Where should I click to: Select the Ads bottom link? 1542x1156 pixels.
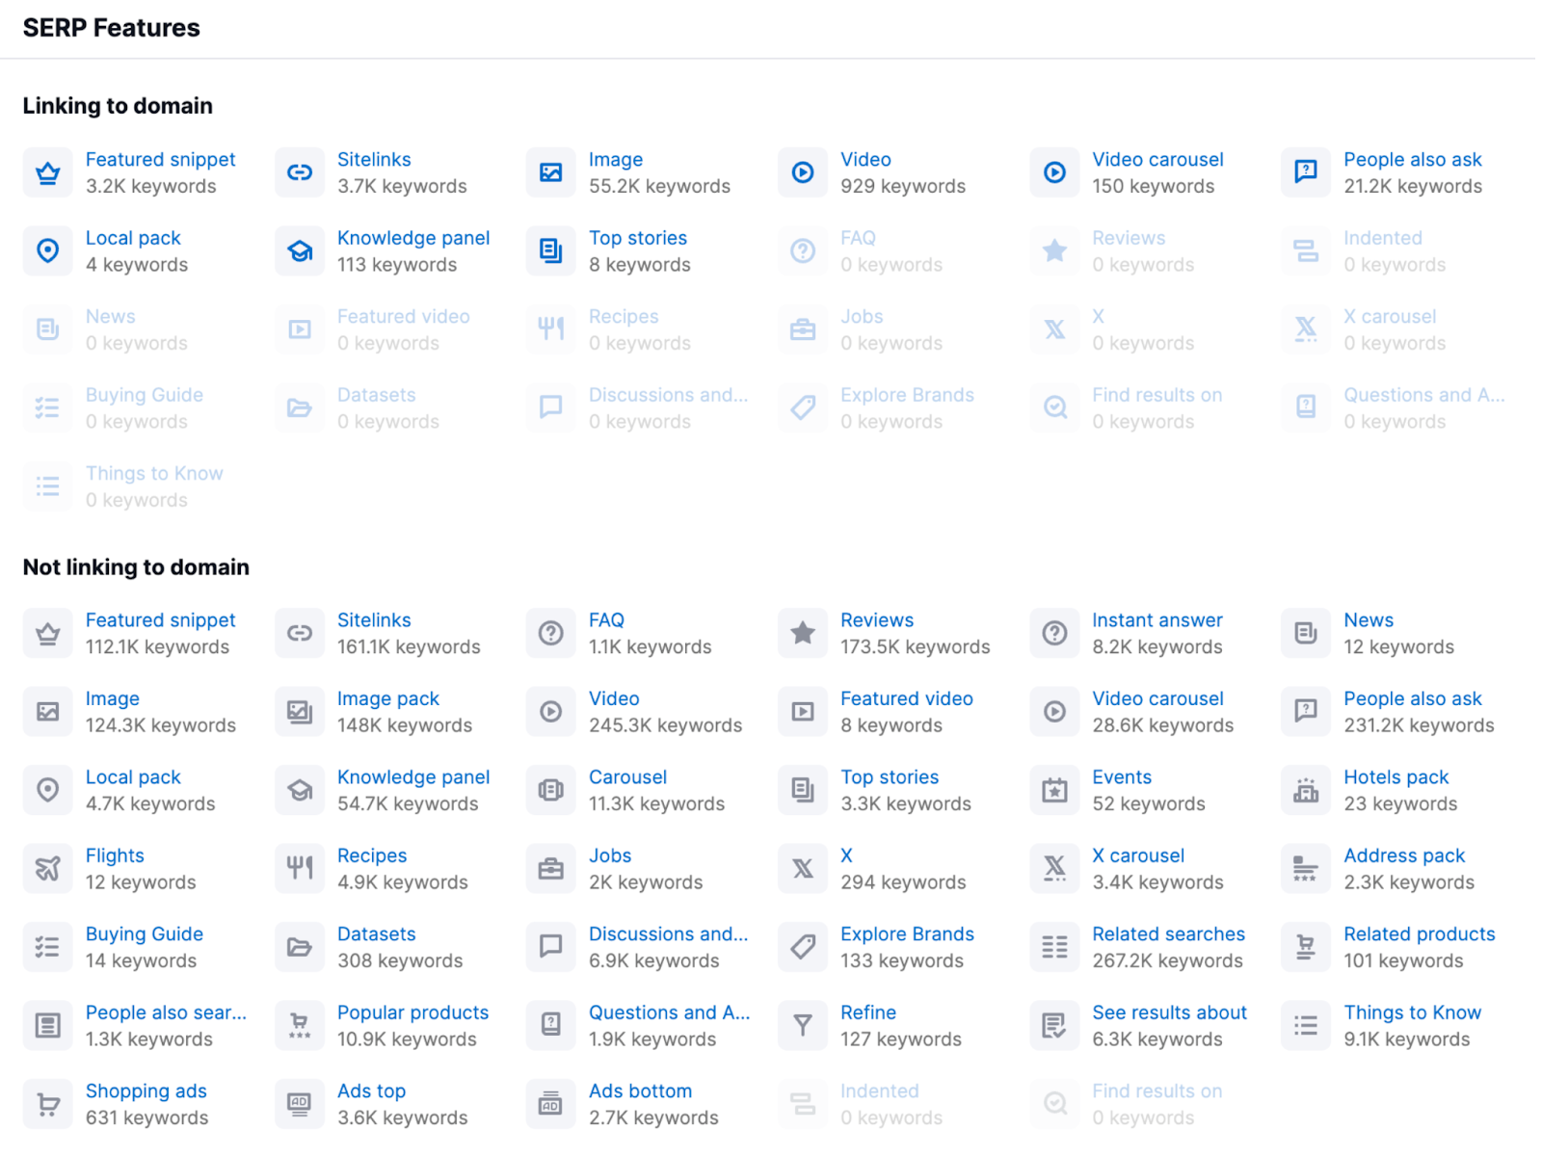(x=640, y=1091)
